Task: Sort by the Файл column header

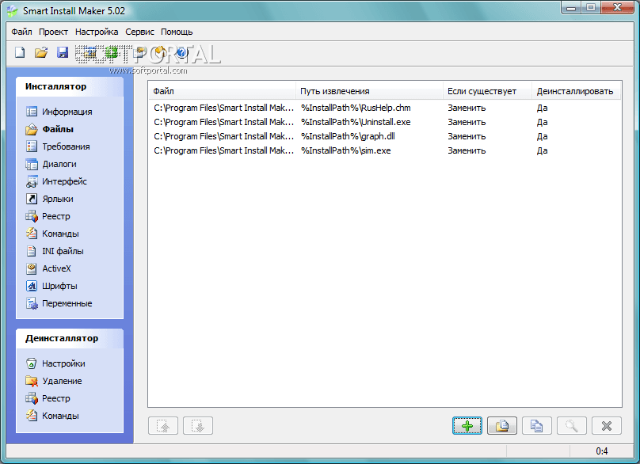Action: click(222, 91)
